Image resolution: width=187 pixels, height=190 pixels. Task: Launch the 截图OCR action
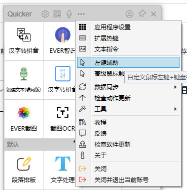coord(59,119)
